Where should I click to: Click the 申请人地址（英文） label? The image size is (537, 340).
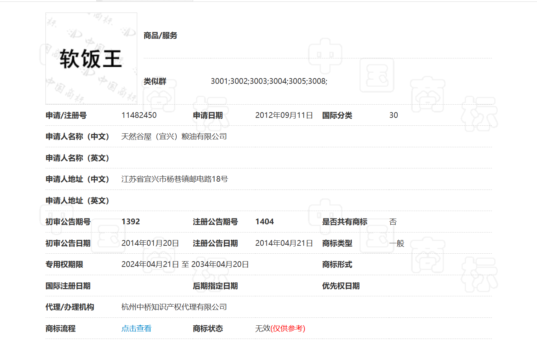(x=77, y=201)
